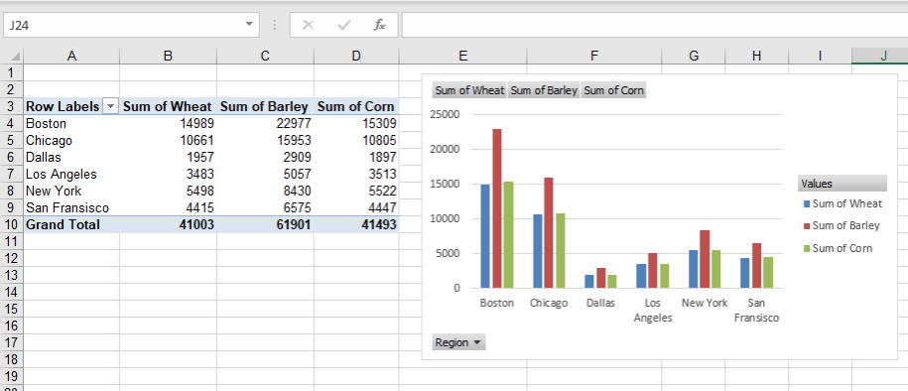Select column E header
The width and height of the screenshot is (908, 391).
click(462, 56)
